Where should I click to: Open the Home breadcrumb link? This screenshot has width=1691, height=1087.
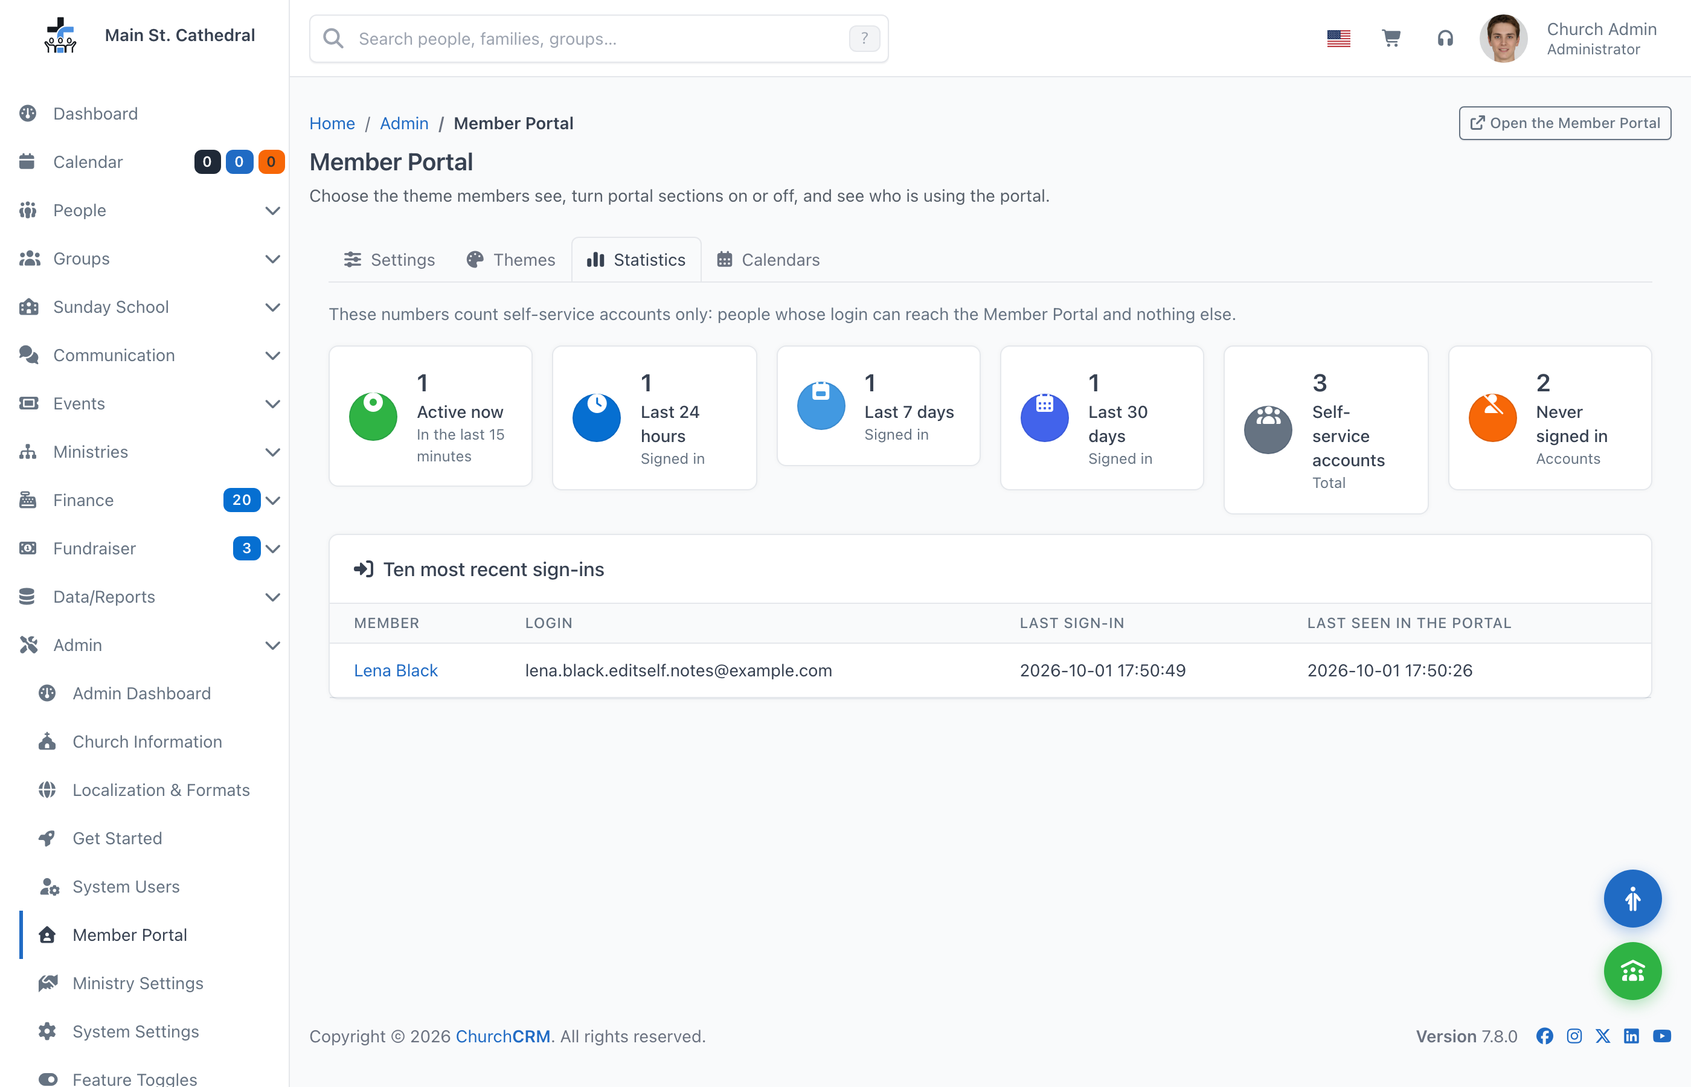click(x=332, y=123)
